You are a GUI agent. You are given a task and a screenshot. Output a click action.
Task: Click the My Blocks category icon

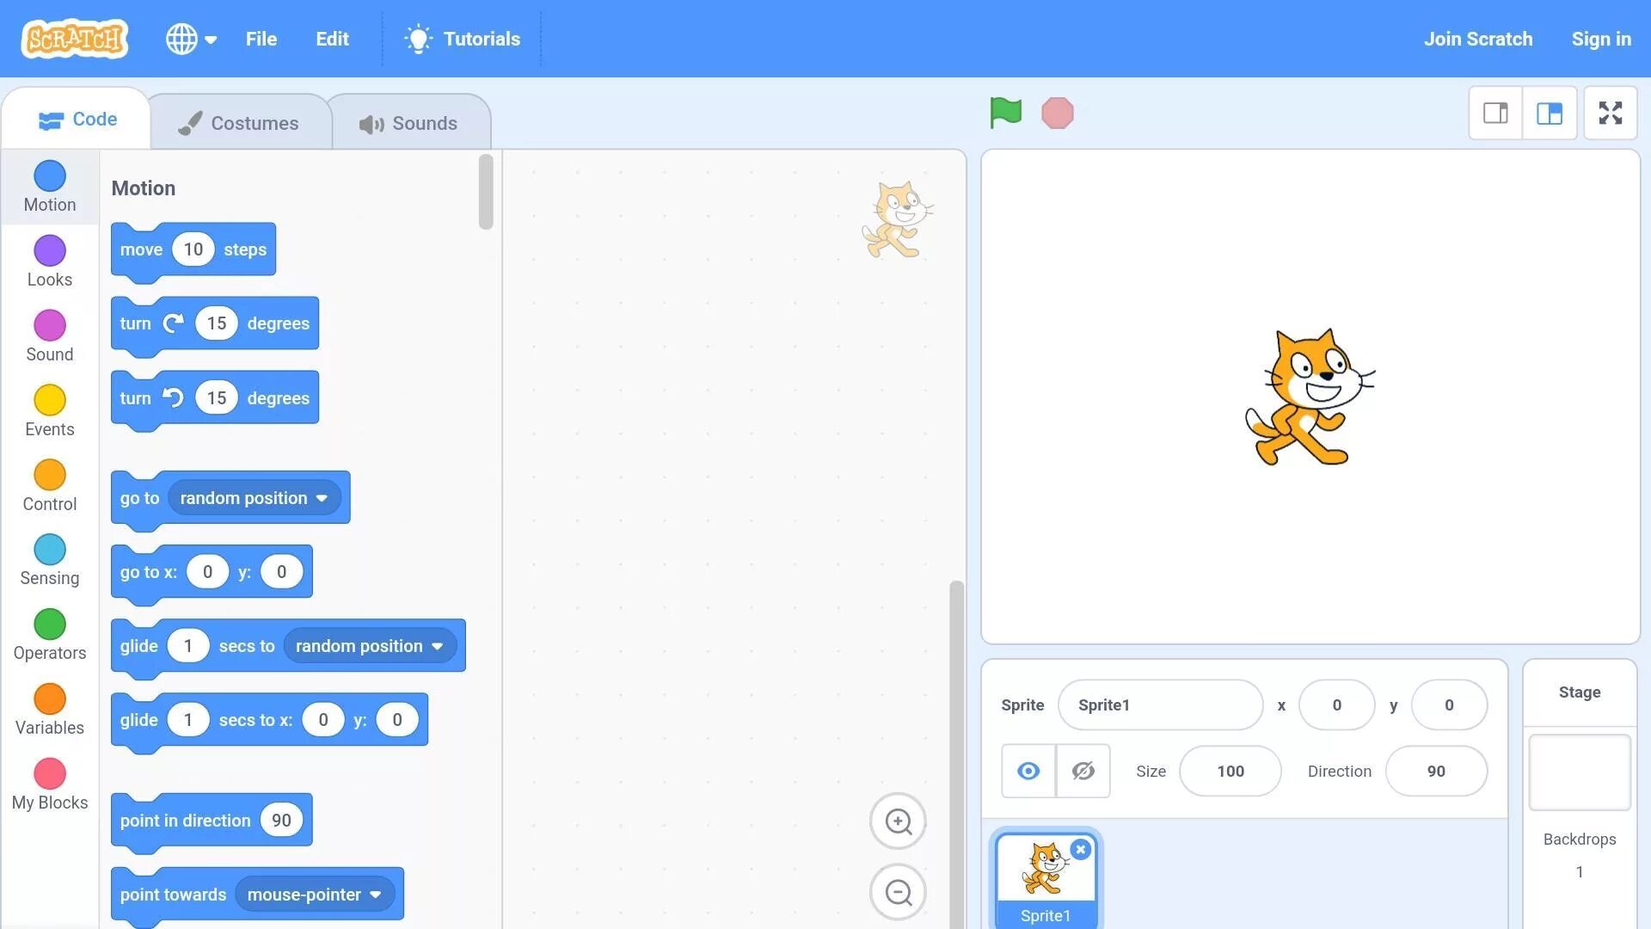click(x=49, y=773)
